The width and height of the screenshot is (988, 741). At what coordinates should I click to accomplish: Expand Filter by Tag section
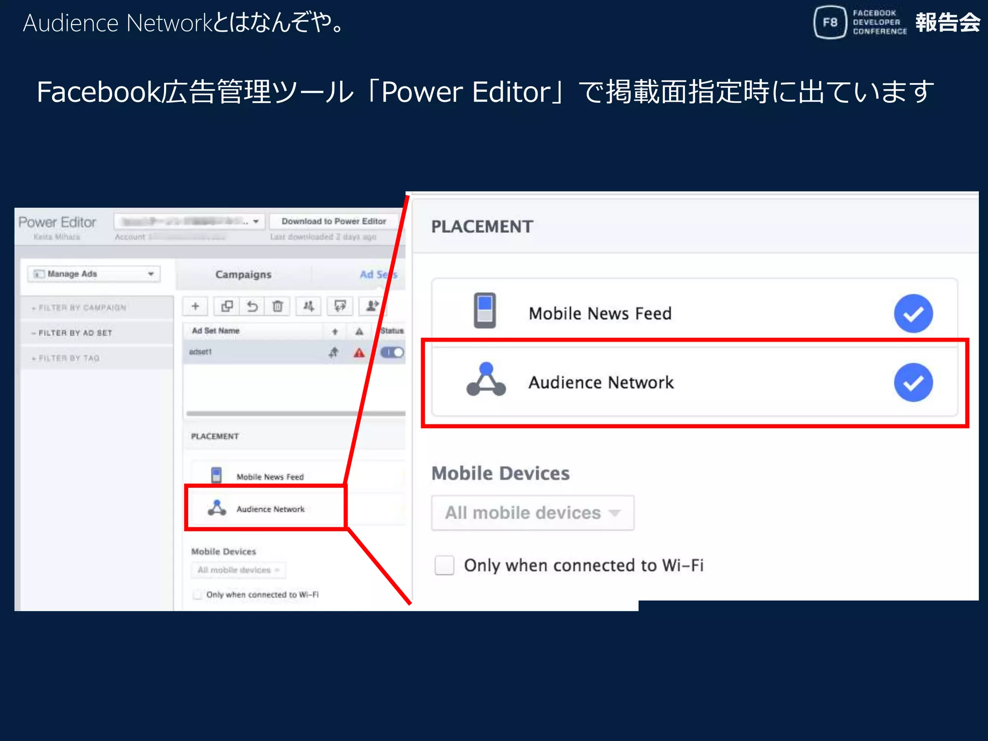point(96,358)
